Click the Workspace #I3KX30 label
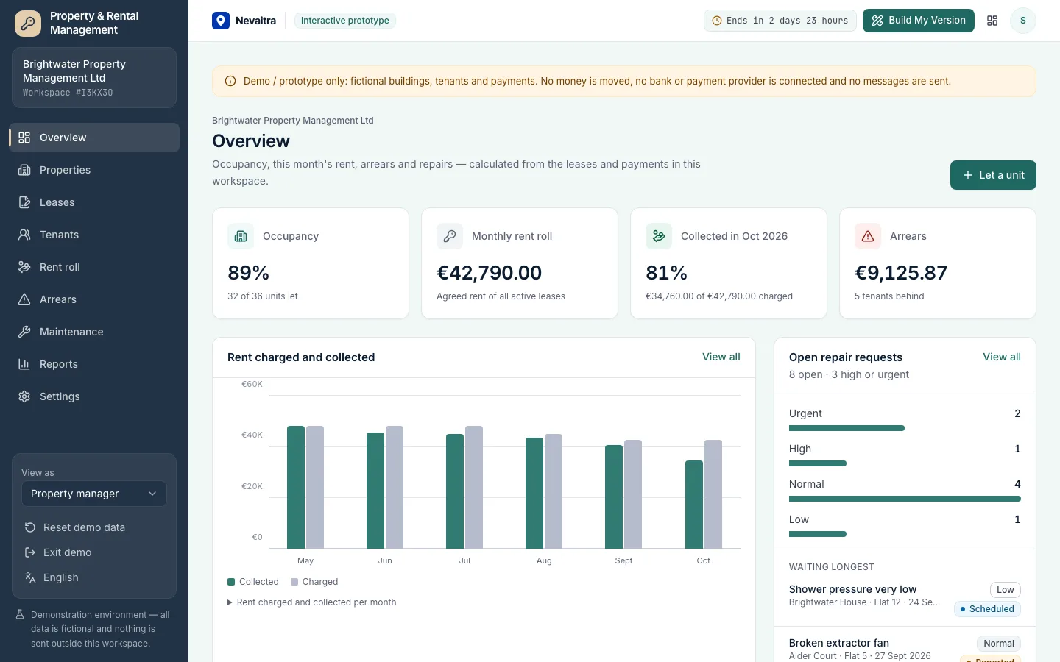Image resolution: width=1060 pixels, height=662 pixels. coord(68,93)
